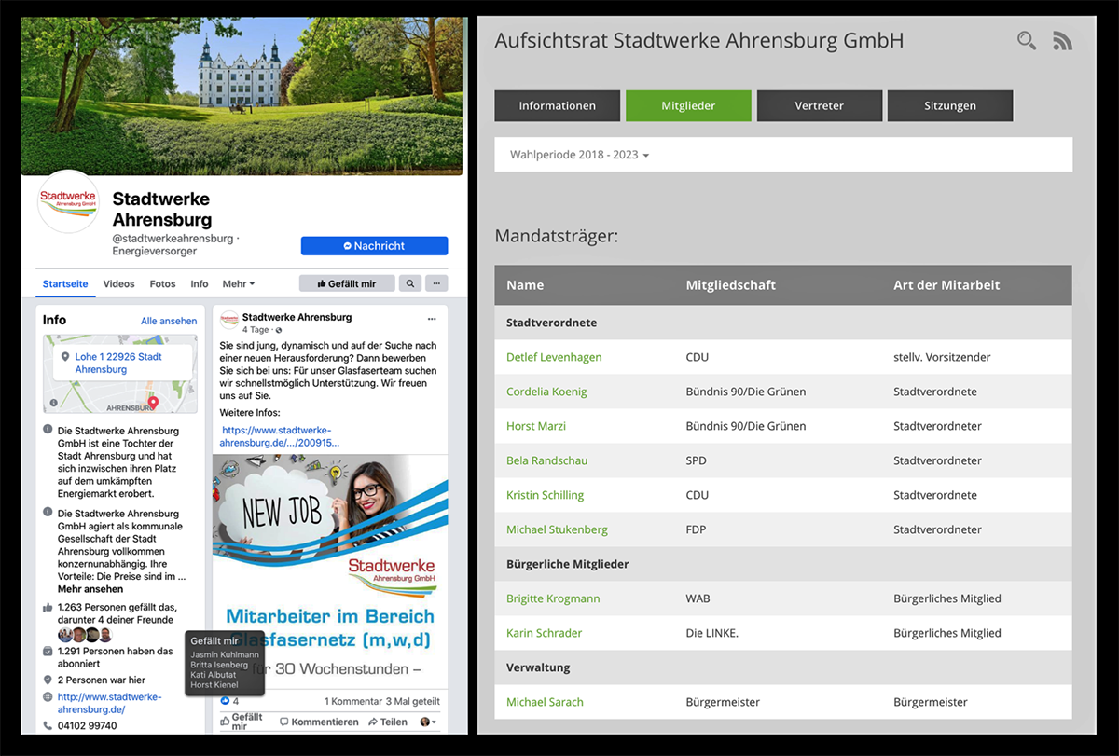The width and height of the screenshot is (1119, 756).
Task: Click the phone icon beside 04102 99740
Action: (48, 725)
